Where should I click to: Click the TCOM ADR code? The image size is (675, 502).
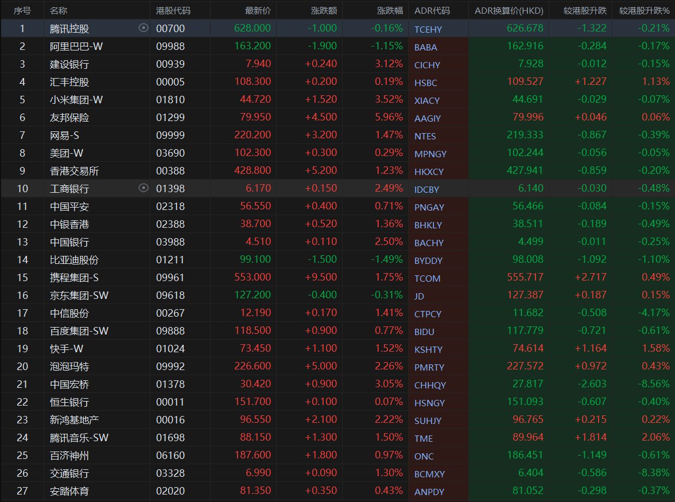tap(427, 278)
